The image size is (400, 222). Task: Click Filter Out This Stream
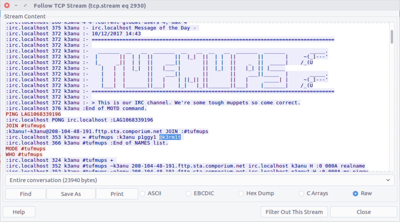click(x=294, y=212)
